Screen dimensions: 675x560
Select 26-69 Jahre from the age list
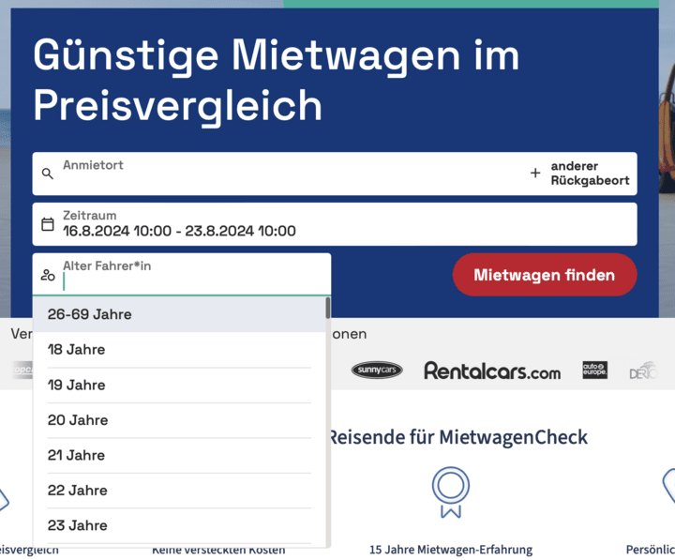click(x=89, y=314)
